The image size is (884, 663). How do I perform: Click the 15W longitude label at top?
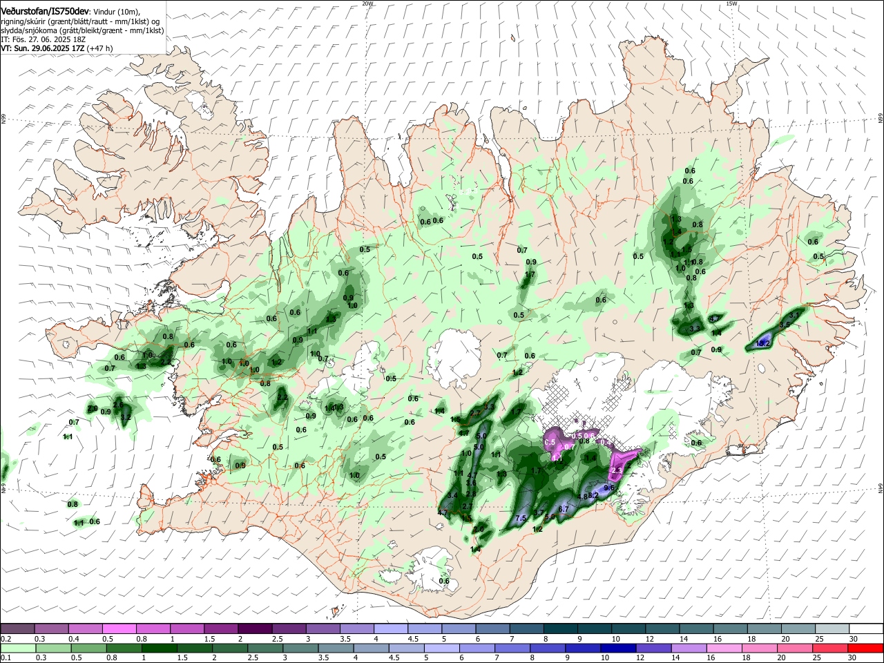tap(732, 3)
